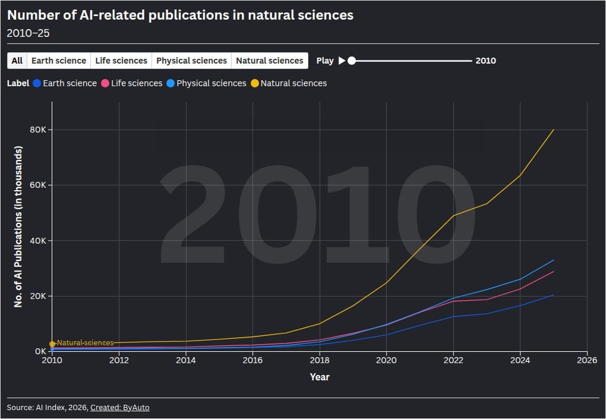606x419 pixels.
Task: Click the 2016 x-axis tick label
Action: tap(252, 360)
